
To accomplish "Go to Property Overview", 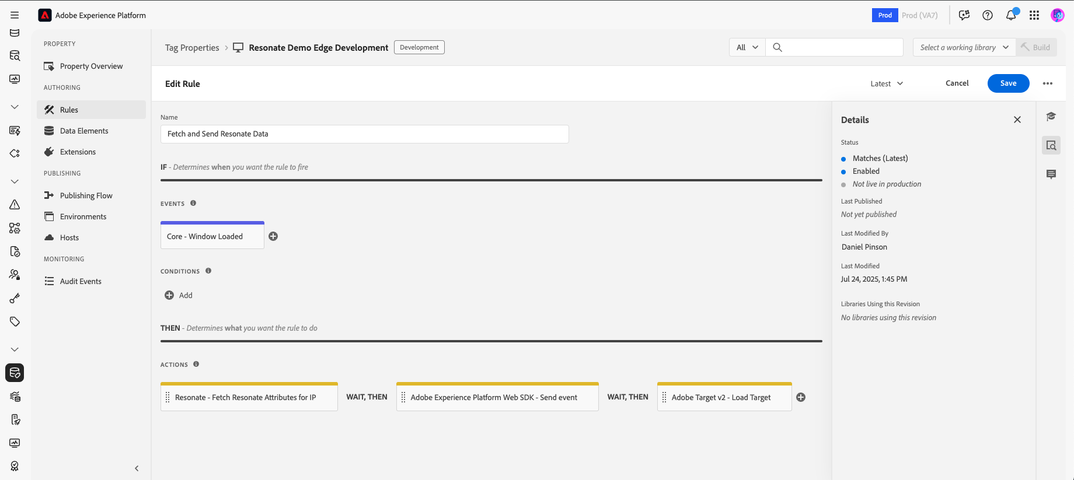I will [x=91, y=66].
